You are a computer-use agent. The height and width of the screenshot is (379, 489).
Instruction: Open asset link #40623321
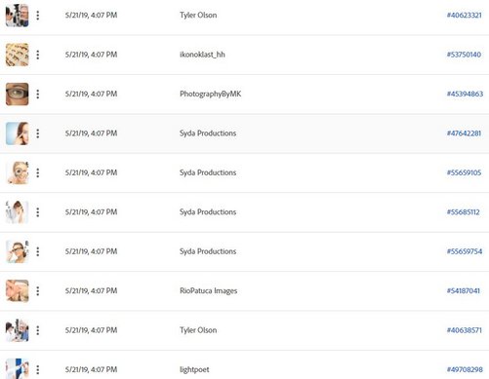click(x=464, y=16)
